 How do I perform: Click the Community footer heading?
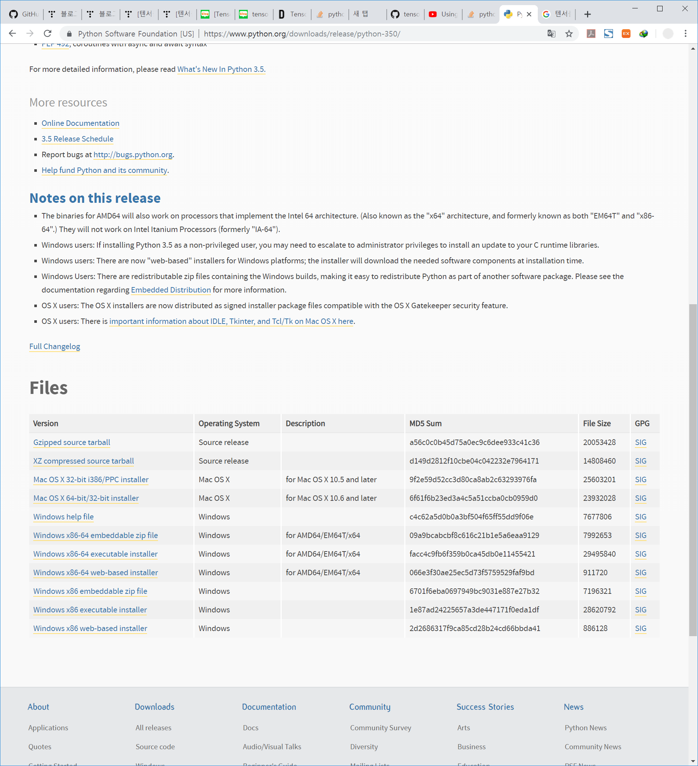coord(370,707)
